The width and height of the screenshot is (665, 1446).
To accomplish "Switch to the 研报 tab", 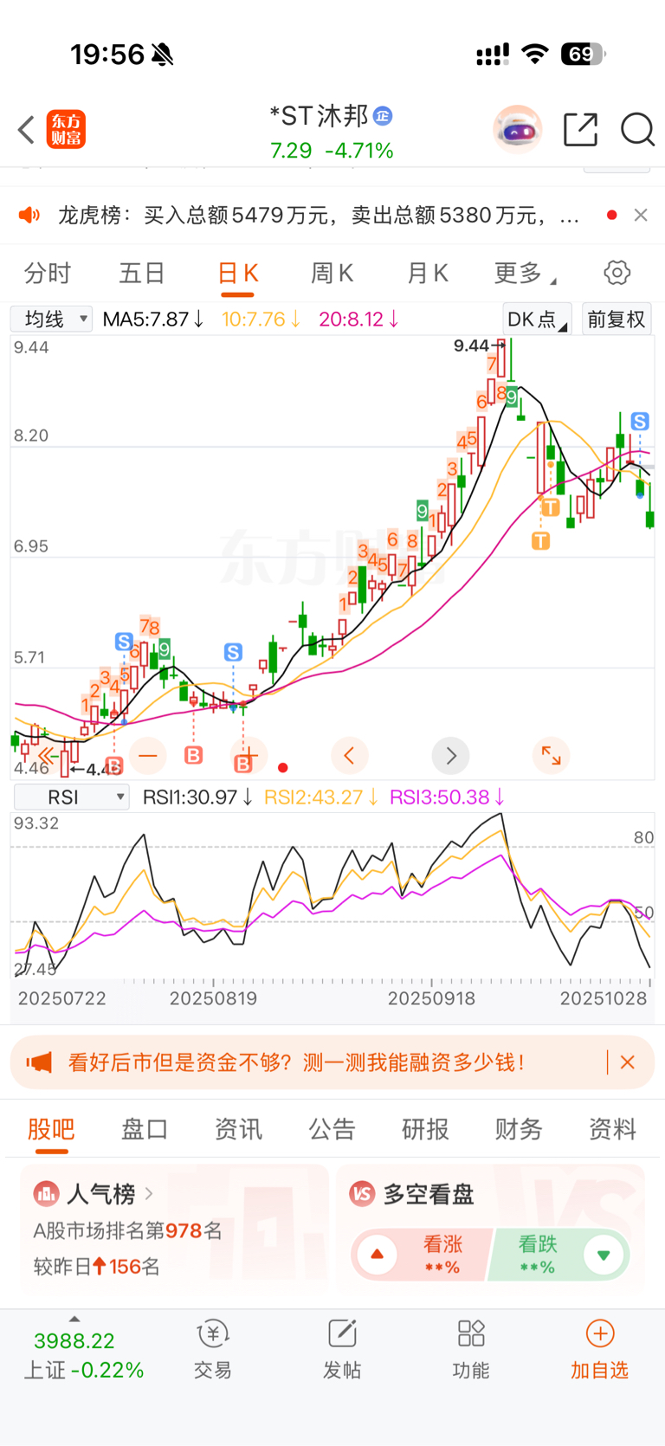I will [x=425, y=1129].
